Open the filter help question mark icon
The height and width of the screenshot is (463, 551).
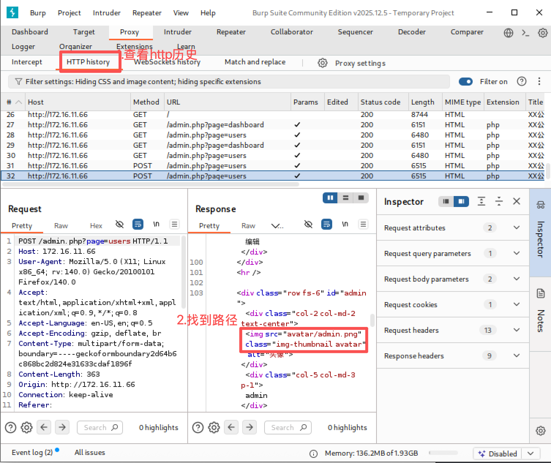[x=521, y=82]
